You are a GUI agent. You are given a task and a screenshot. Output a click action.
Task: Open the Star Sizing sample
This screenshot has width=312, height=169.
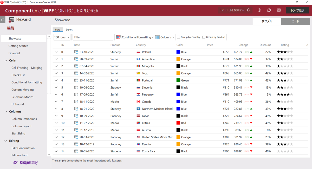(18, 133)
